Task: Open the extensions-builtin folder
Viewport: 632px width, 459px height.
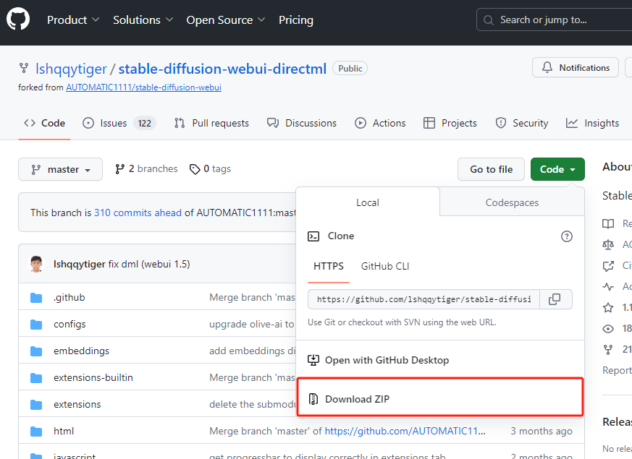Action: coord(93,377)
